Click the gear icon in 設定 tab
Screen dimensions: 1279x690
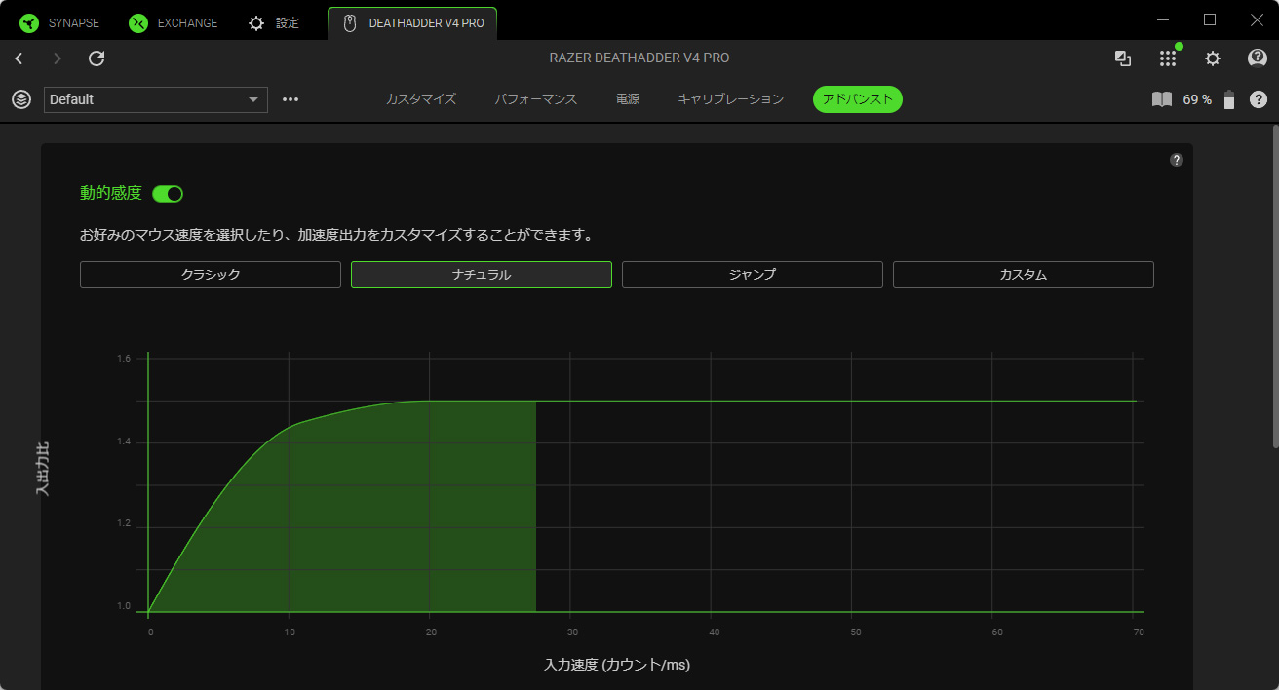pyautogui.click(x=255, y=22)
